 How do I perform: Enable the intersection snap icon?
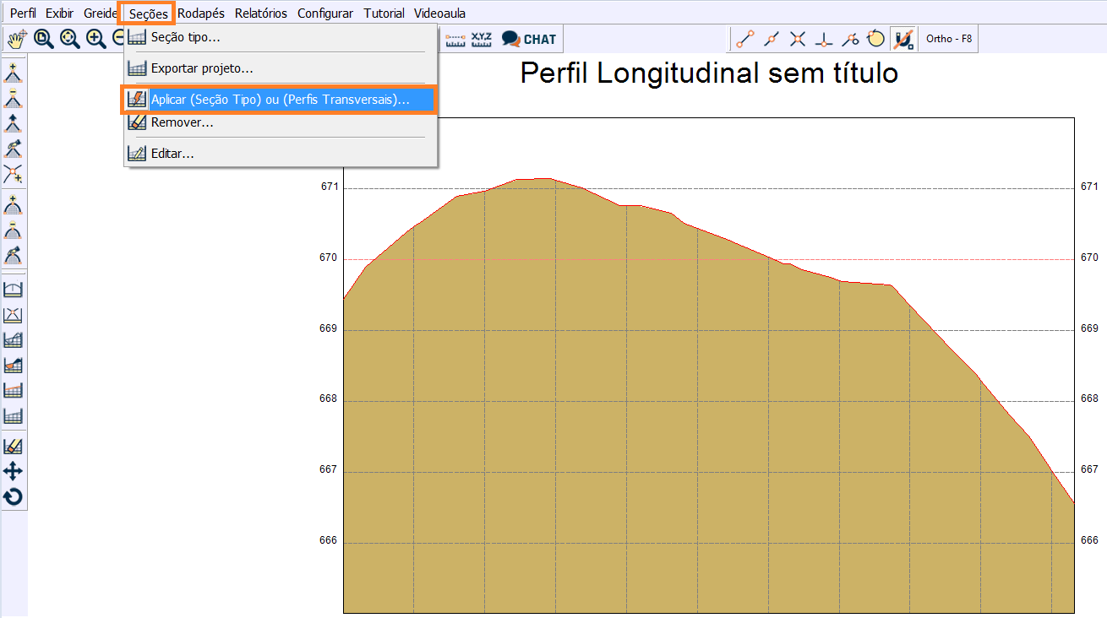797,38
